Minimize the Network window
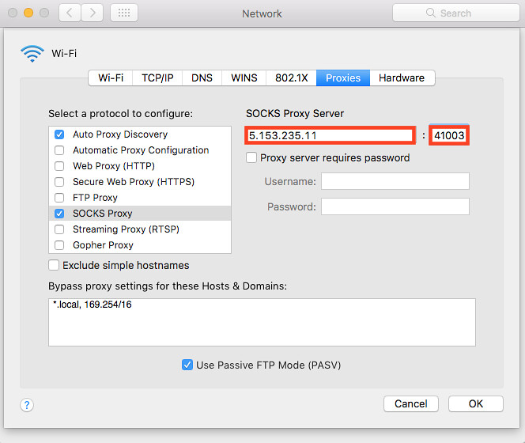The width and height of the screenshot is (525, 443). (28, 13)
